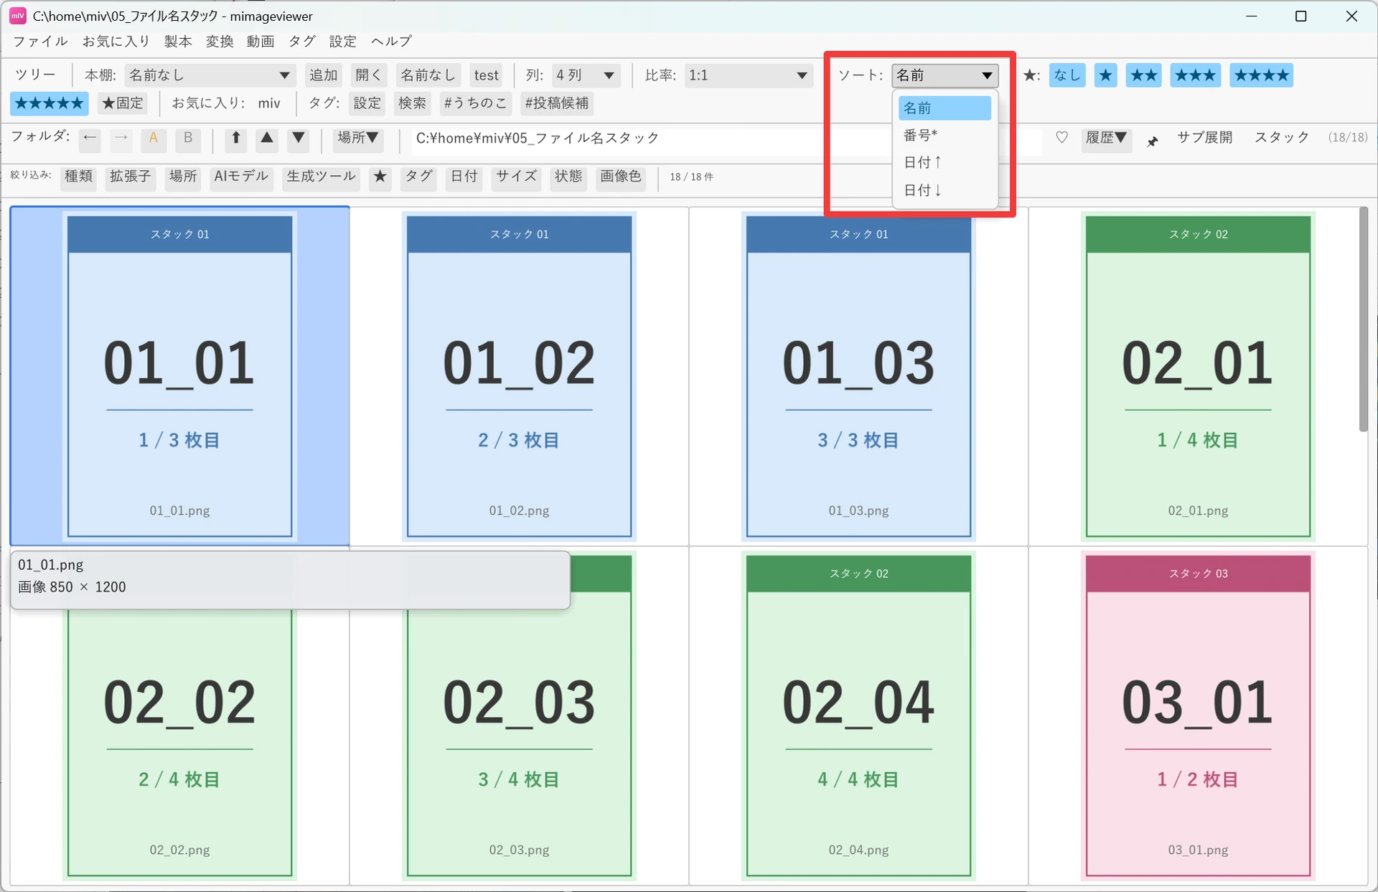Open the タグ menu

point(302,42)
